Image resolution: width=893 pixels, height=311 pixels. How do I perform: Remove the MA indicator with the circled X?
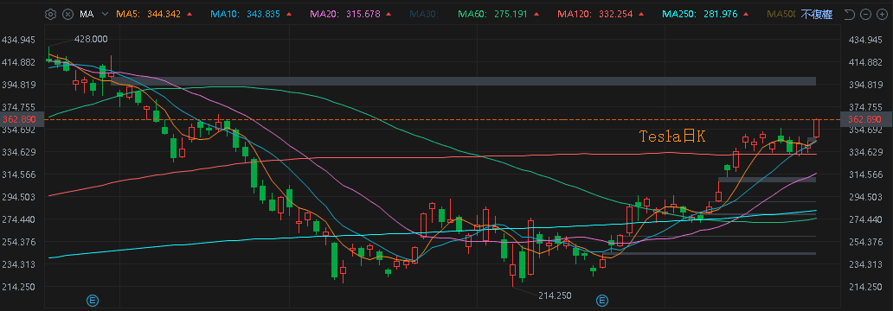coord(67,14)
